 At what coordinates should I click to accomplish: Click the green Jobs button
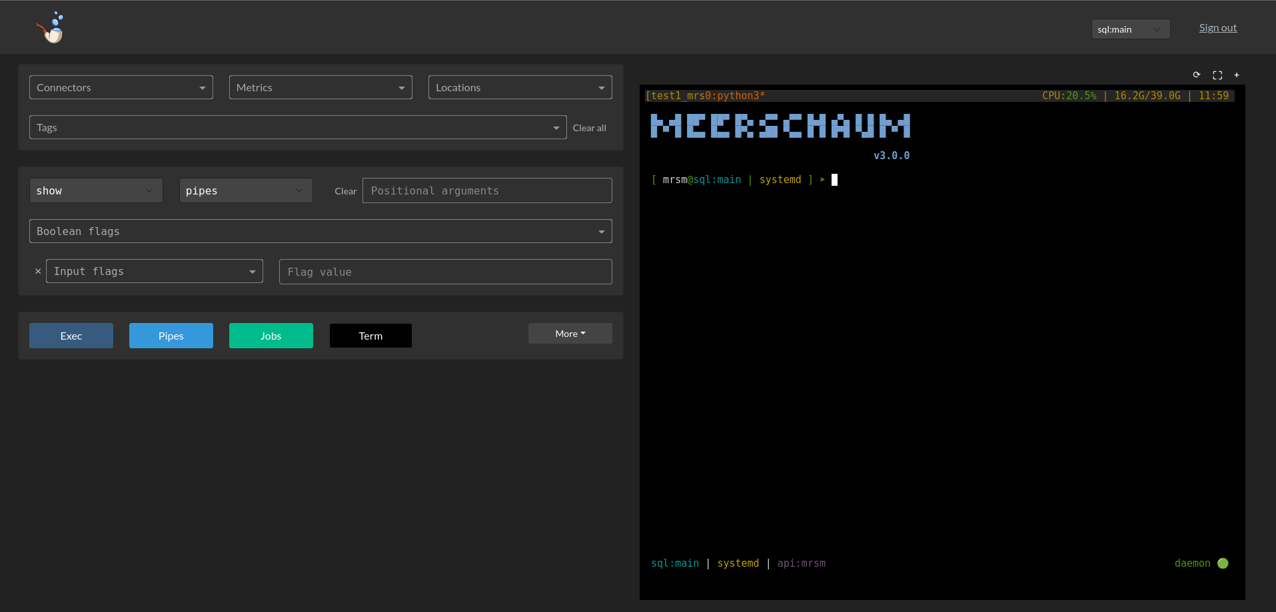click(271, 336)
